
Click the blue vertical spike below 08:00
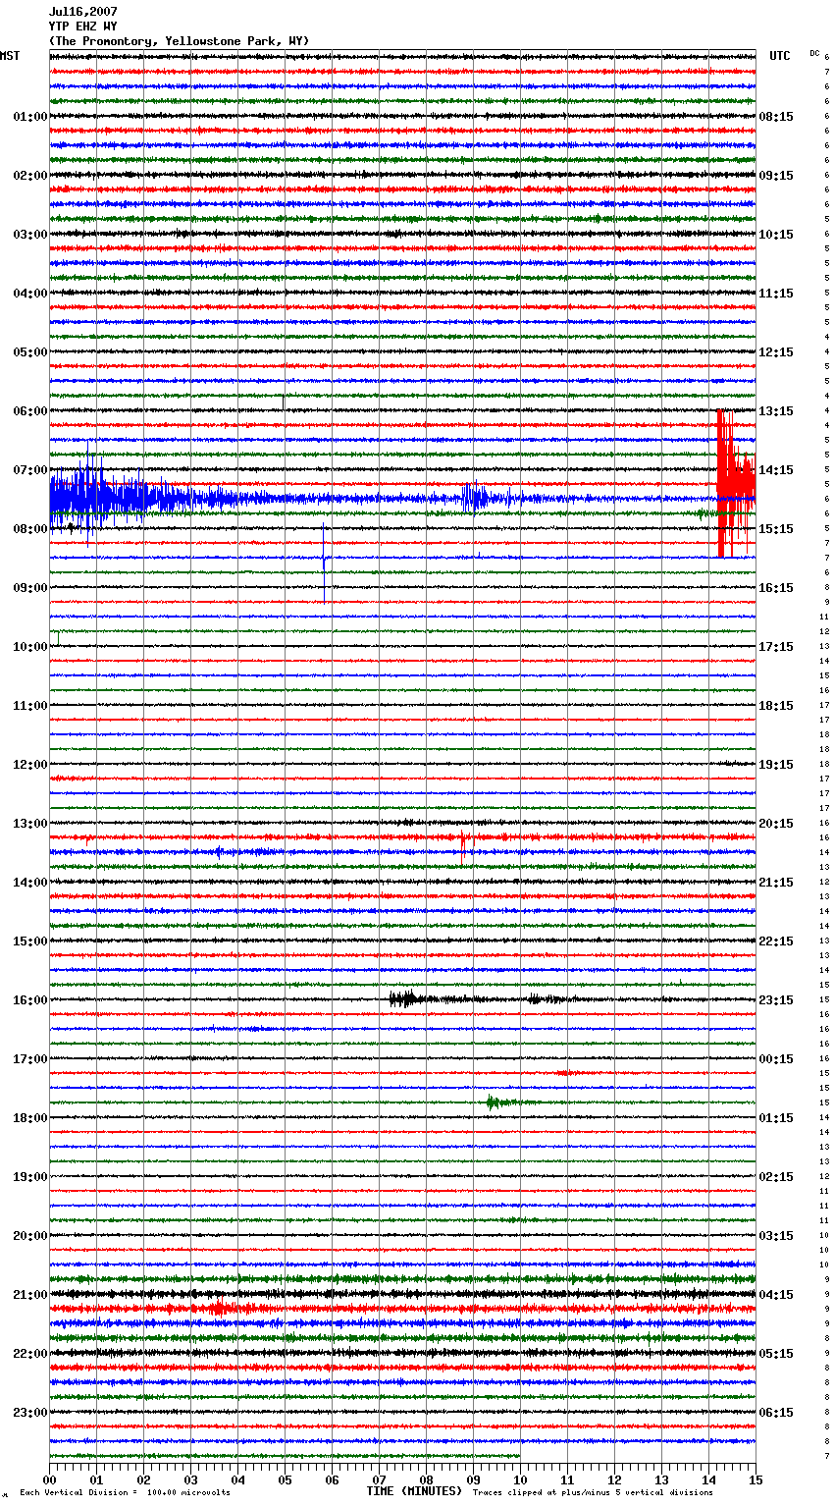point(324,565)
